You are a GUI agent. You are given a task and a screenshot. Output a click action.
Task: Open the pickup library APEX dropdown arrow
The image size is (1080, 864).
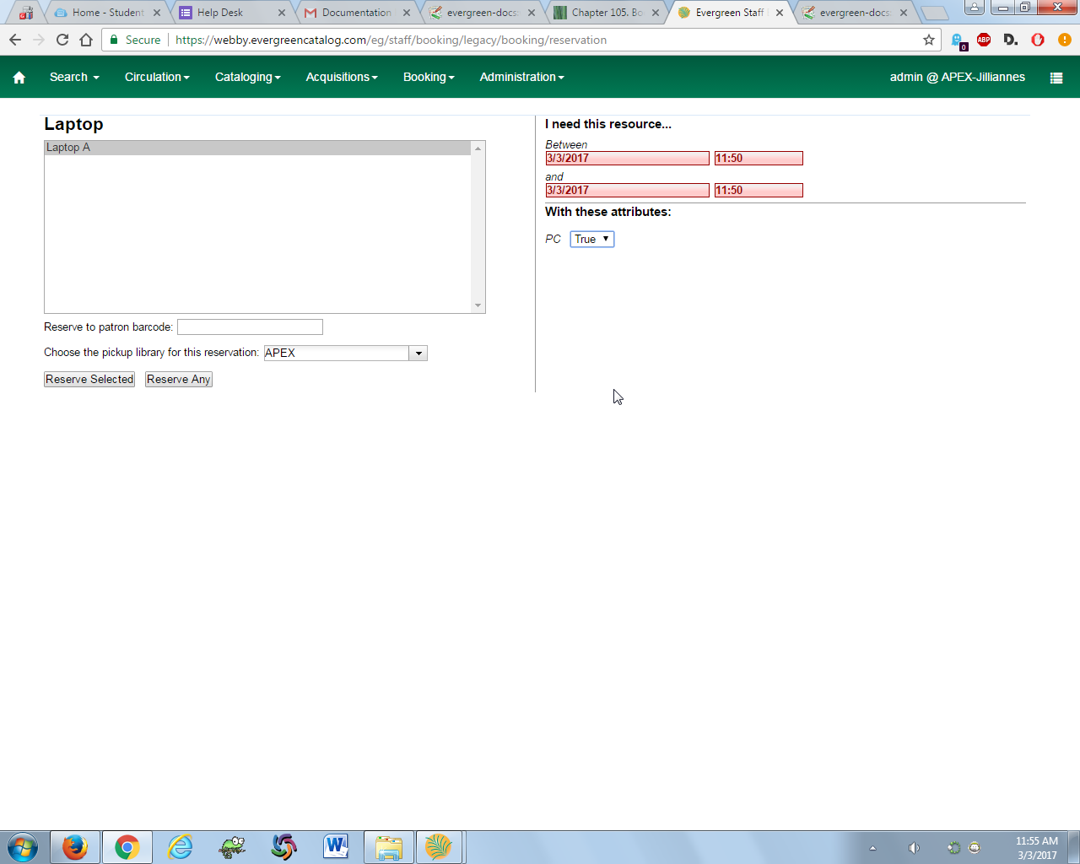pos(418,353)
